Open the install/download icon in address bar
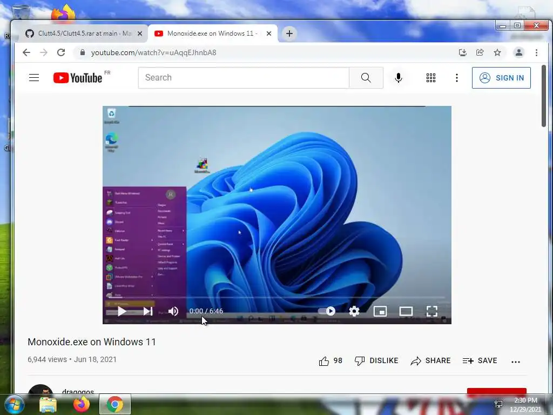Viewport: 553px width, 415px height. tap(462, 52)
